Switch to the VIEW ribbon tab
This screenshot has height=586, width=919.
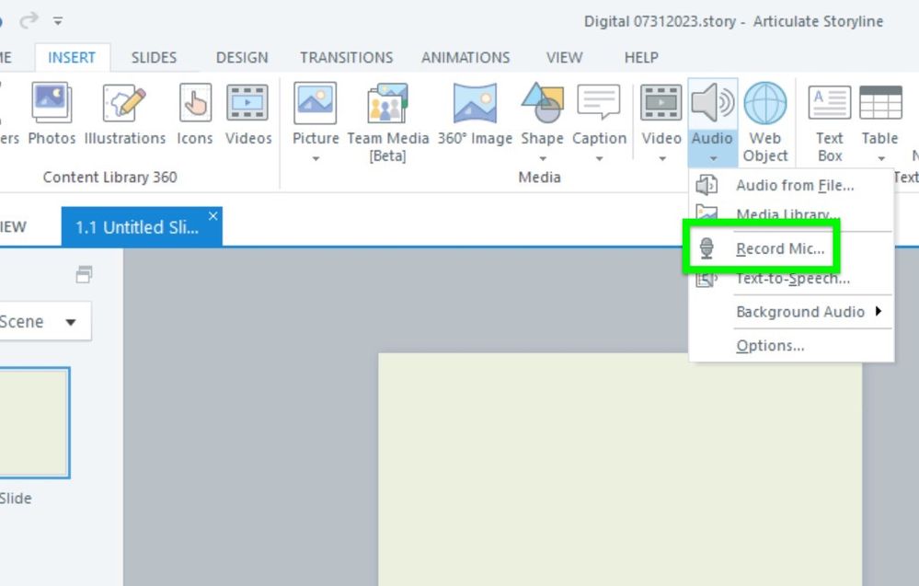pos(565,57)
